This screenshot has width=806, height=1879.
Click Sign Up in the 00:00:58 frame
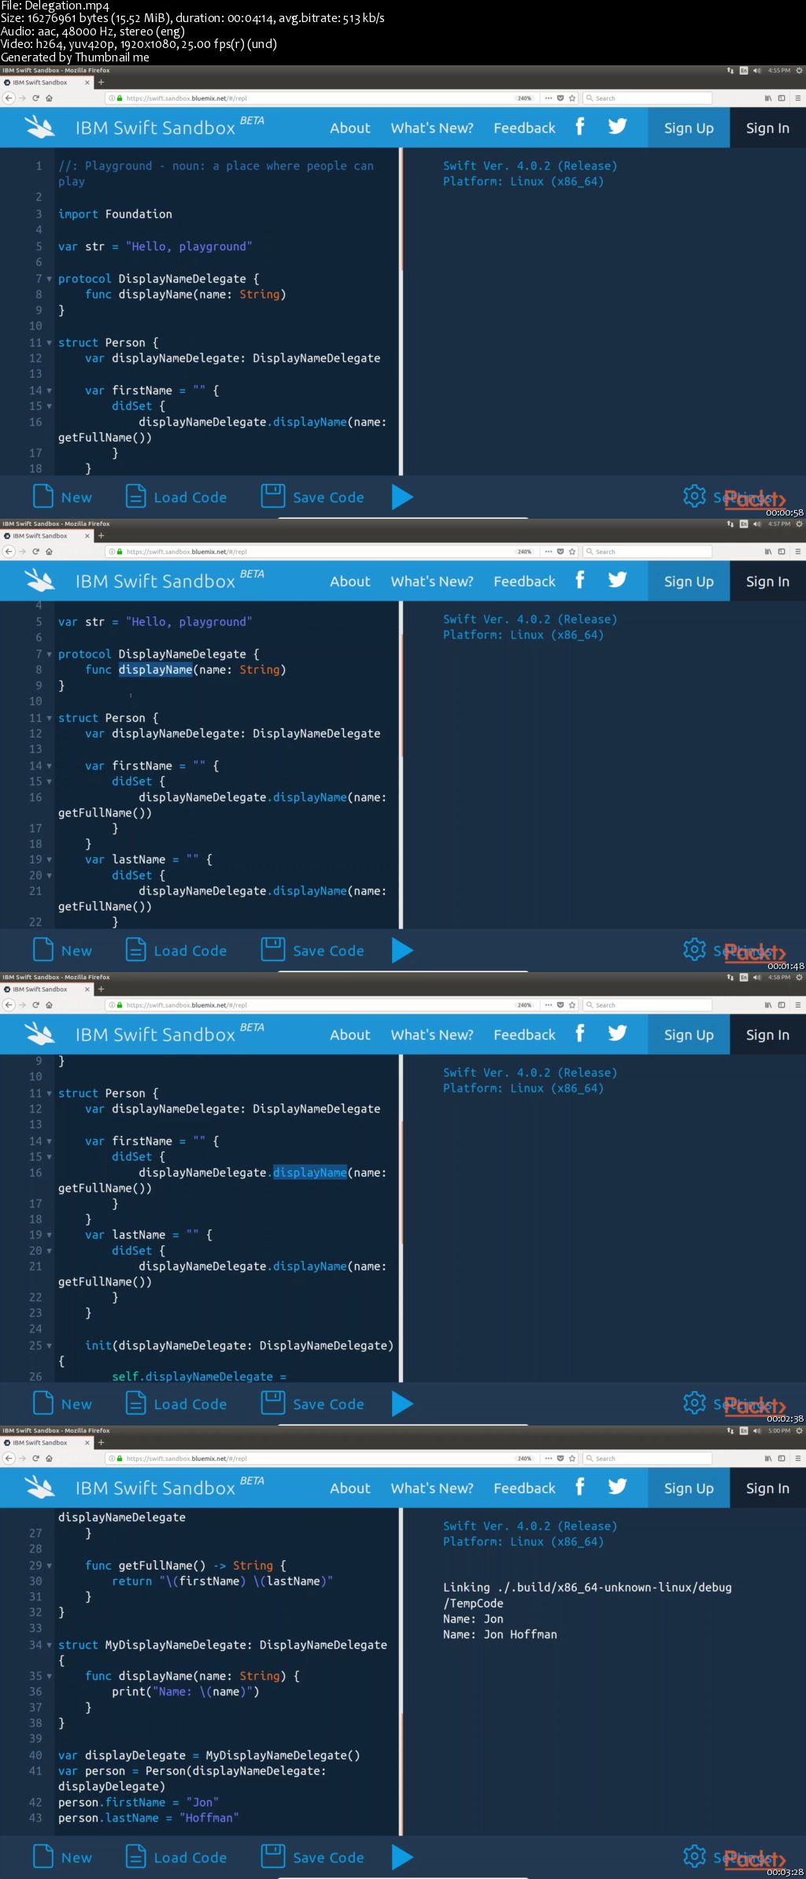click(689, 128)
